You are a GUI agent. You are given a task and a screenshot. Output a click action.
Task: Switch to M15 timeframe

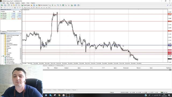pyautogui.click(x=34, y=8)
